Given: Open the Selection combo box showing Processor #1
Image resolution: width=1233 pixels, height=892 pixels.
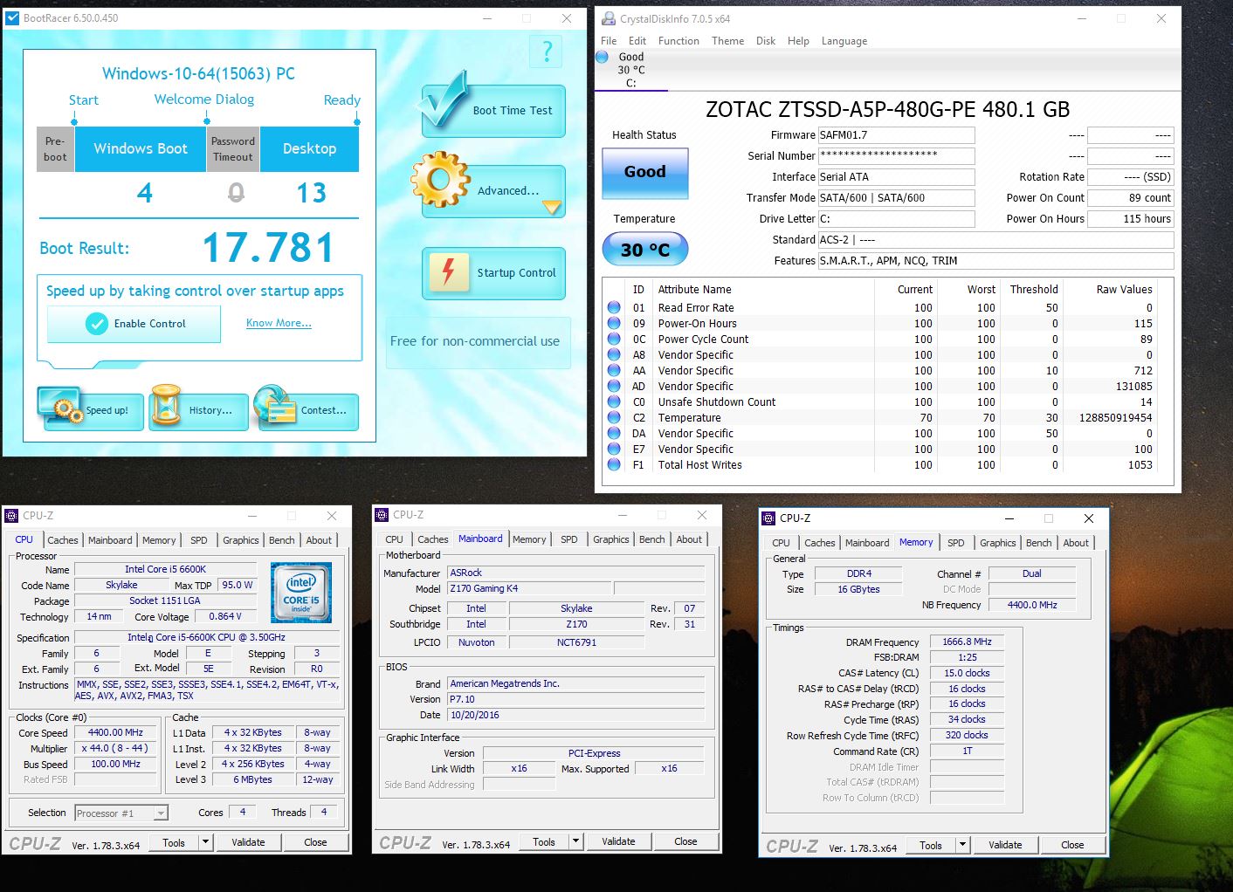Looking at the screenshot, I should (x=121, y=813).
